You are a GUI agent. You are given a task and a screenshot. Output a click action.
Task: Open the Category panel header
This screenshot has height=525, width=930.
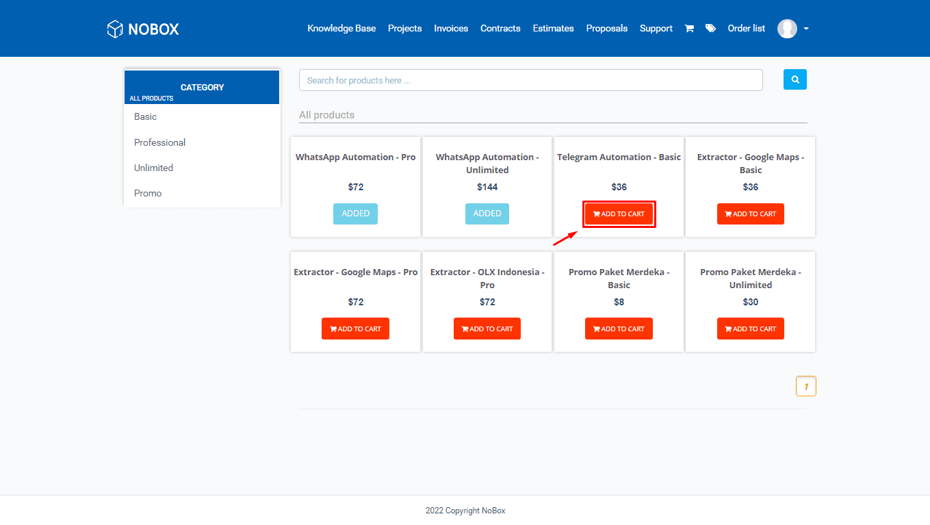click(x=202, y=87)
